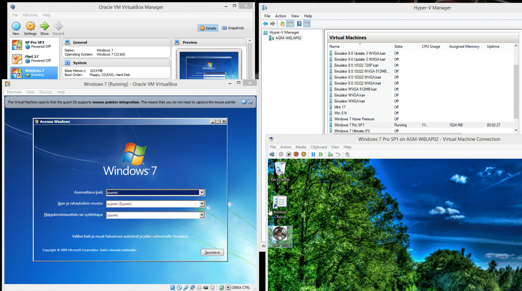
Task: Sort virtual machines by Name column
Action: click(x=360, y=47)
